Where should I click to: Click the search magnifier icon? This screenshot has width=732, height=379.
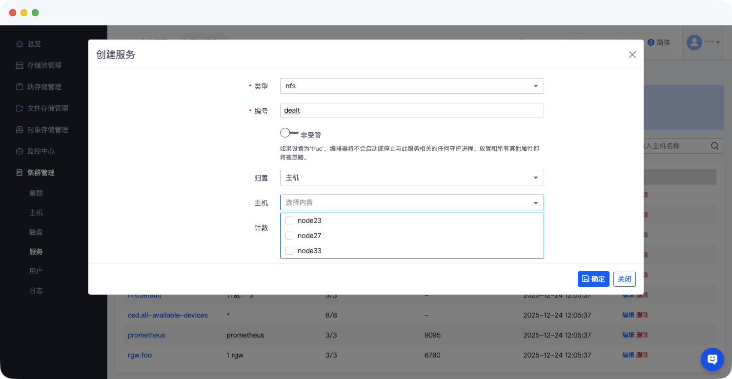coord(714,145)
